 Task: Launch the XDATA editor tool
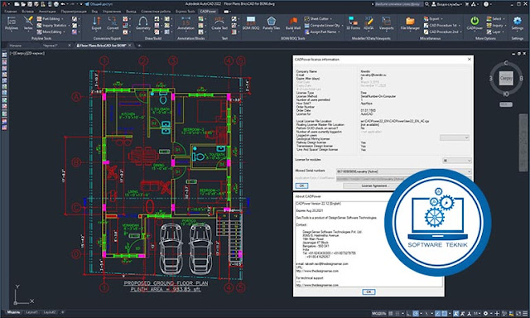[369, 24]
